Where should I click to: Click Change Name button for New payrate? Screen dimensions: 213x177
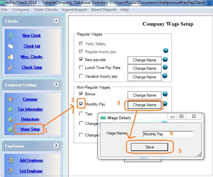click(144, 60)
